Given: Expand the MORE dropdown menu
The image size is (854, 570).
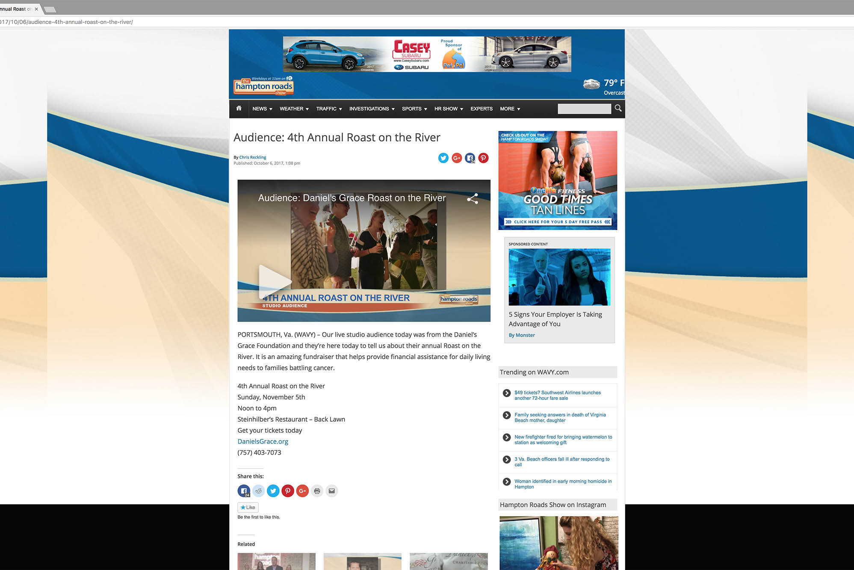Looking at the screenshot, I should click(x=510, y=109).
